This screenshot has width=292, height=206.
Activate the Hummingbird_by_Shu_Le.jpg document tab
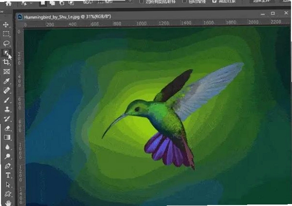68,17
